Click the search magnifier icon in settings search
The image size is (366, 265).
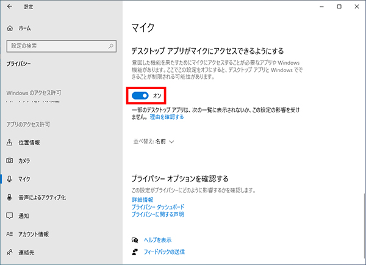point(110,46)
